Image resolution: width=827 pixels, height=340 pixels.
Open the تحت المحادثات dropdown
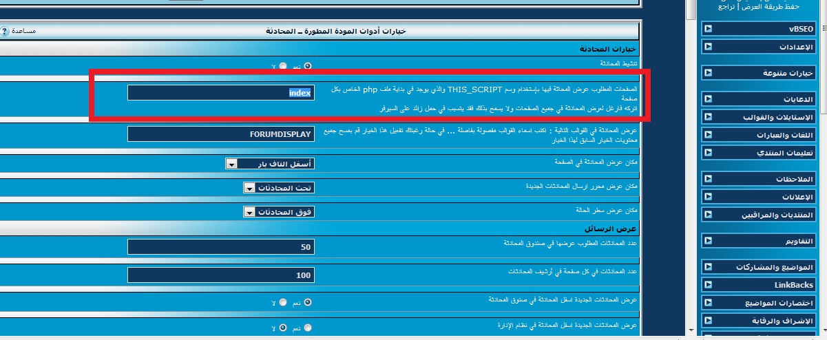coord(279,187)
